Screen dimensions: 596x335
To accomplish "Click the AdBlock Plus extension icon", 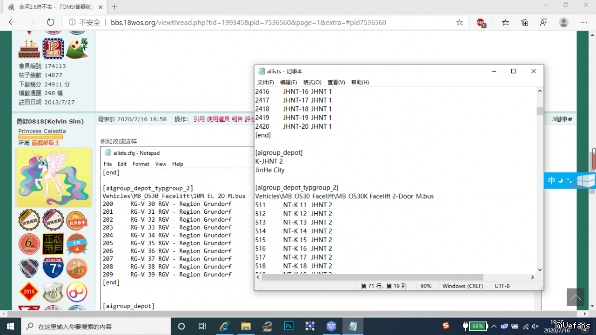I will tap(481, 22).
